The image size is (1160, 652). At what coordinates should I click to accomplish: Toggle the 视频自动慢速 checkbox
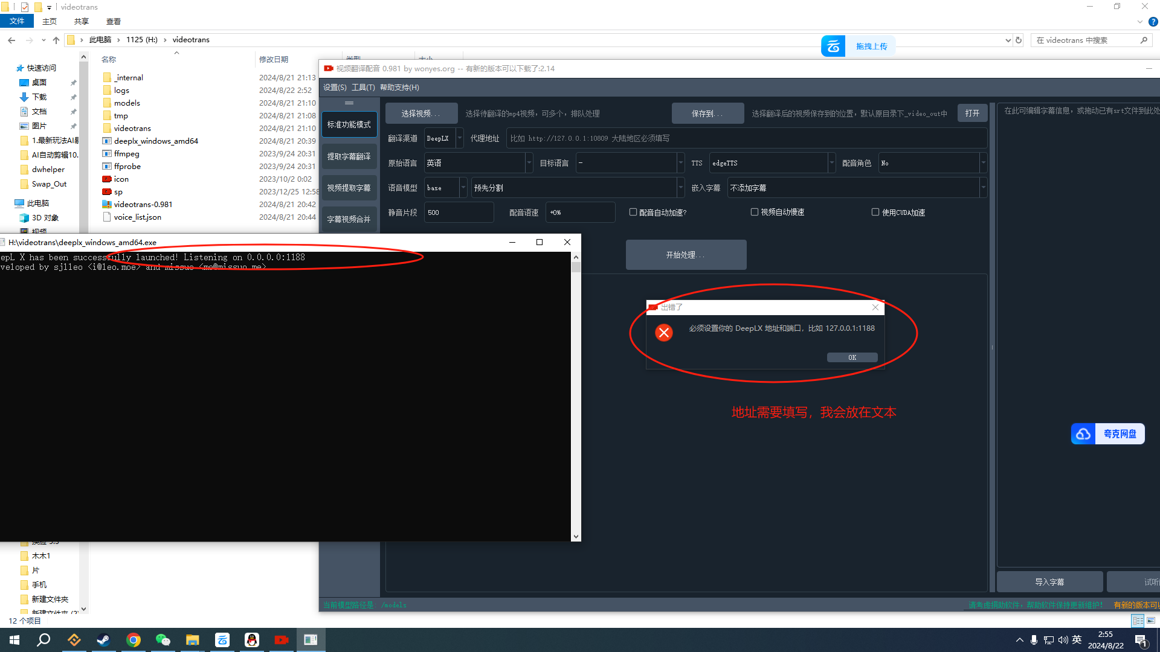(755, 212)
